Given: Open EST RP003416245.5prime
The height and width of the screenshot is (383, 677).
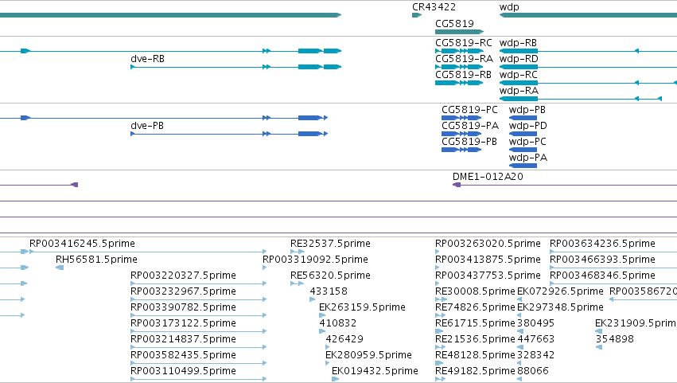Looking at the screenshot, I should point(82,244).
